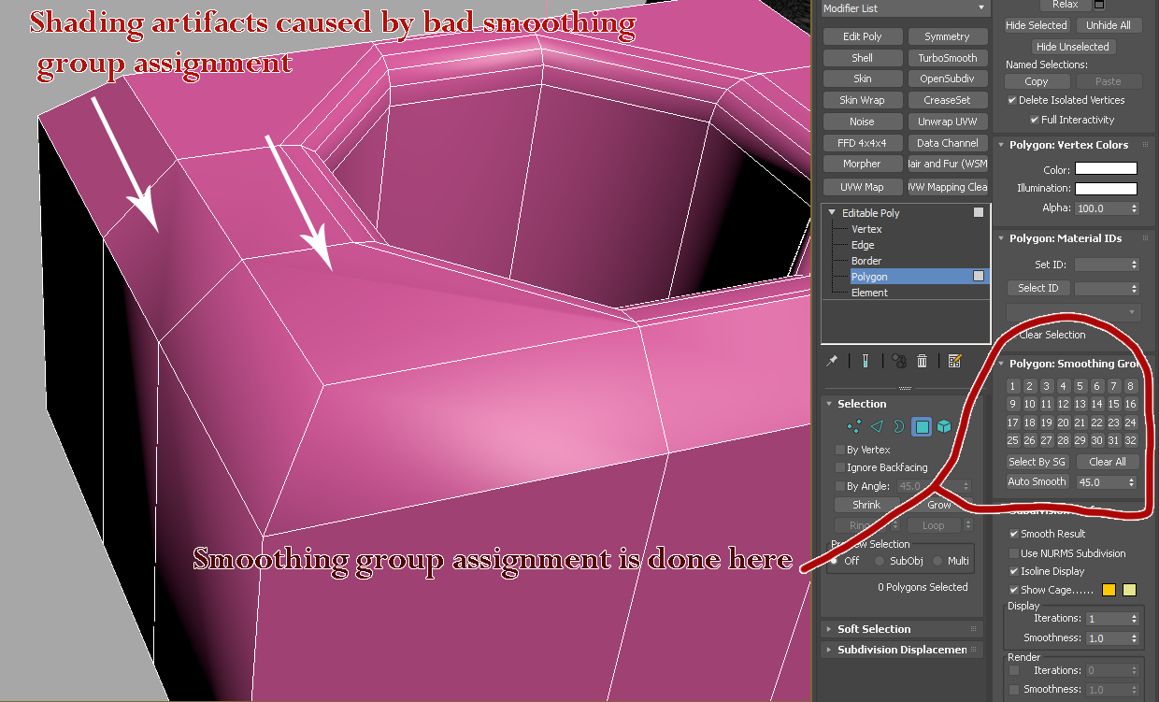Expand the Soft Selection rollout
The height and width of the screenshot is (702, 1159).
[x=829, y=629]
